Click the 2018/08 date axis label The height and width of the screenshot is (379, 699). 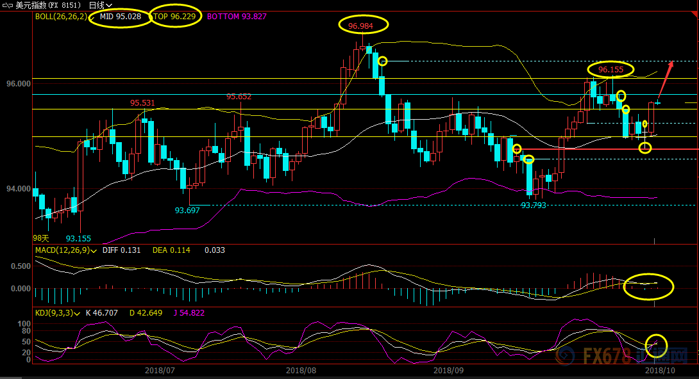pyautogui.click(x=301, y=371)
